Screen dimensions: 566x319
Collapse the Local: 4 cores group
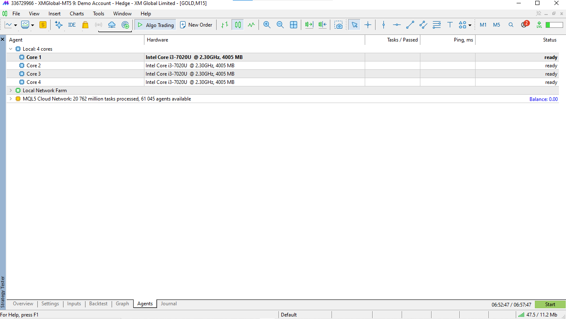tap(11, 49)
